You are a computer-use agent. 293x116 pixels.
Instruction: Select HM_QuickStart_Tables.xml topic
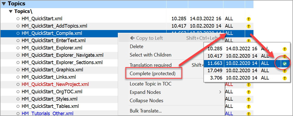50,106
